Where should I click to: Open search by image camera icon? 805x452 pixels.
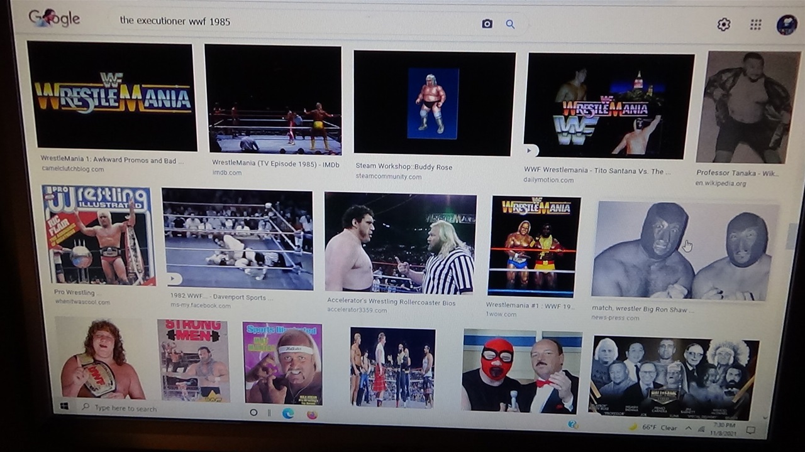[x=487, y=24]
